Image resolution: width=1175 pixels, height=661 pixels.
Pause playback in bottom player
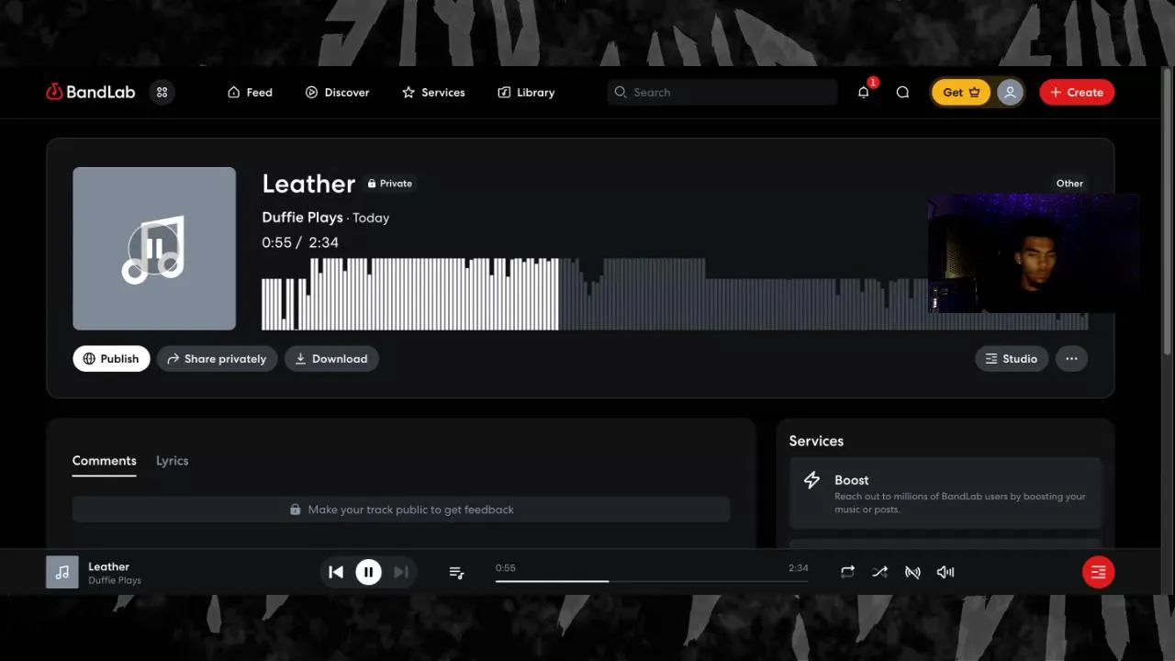point(368,572)
